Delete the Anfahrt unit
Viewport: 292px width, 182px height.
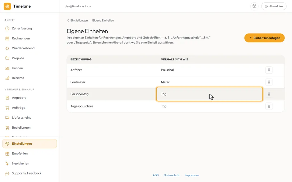coord(269,70)
